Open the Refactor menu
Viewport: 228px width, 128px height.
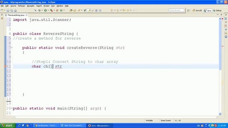point(21,6)
